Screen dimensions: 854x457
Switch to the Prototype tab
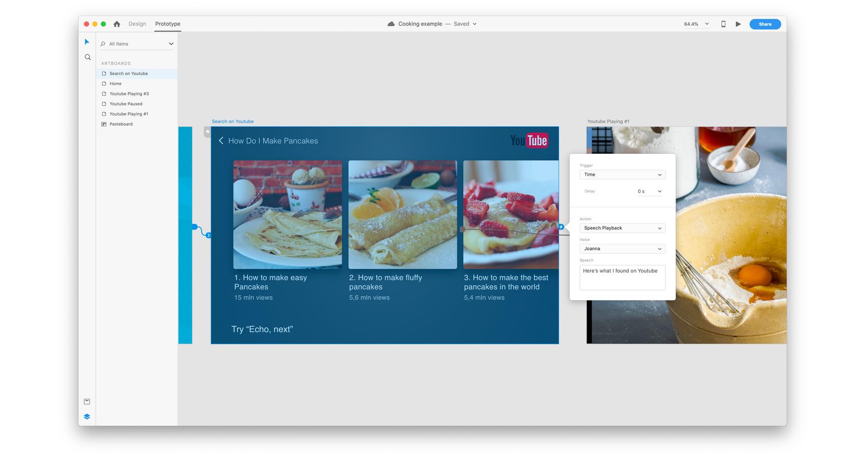(168, 24)
